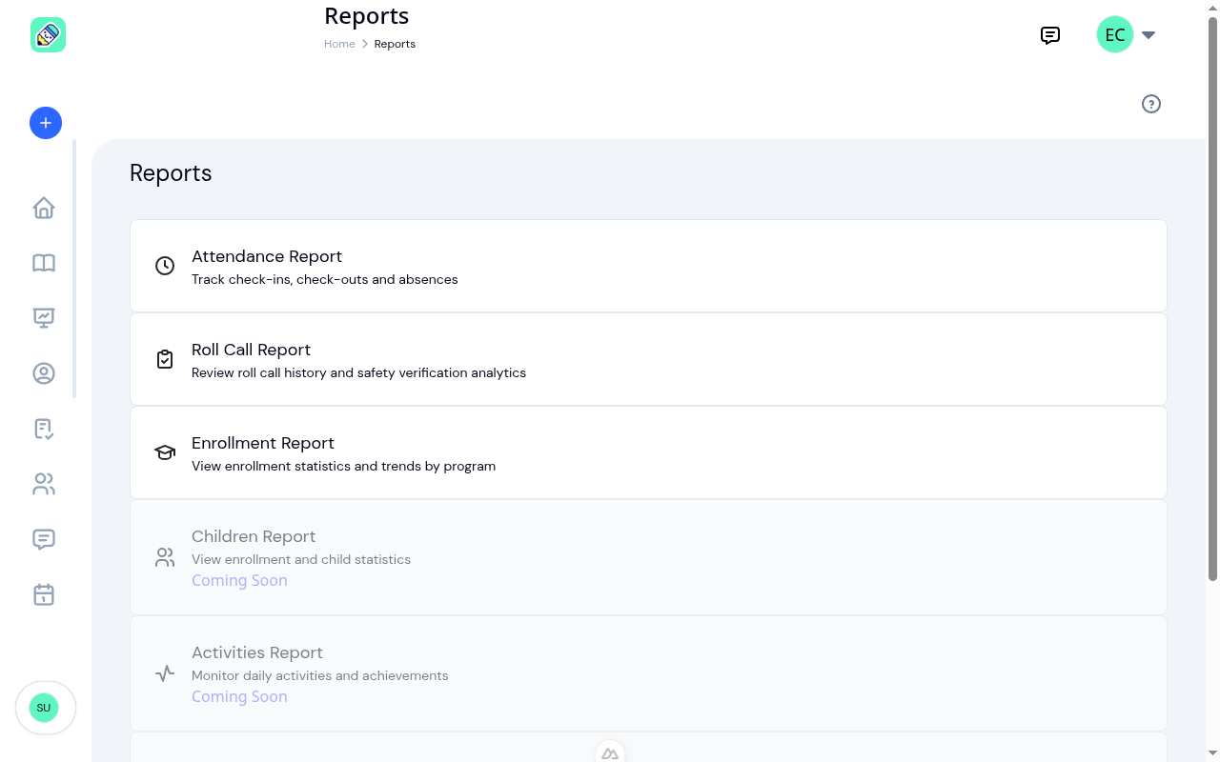Open the open-book icon in sidebar
Image resolution: width=1220 pixels, height=762 pixels.
44,263
